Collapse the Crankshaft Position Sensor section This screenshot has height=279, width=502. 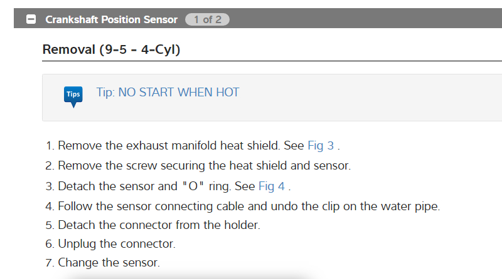[31, 19]
